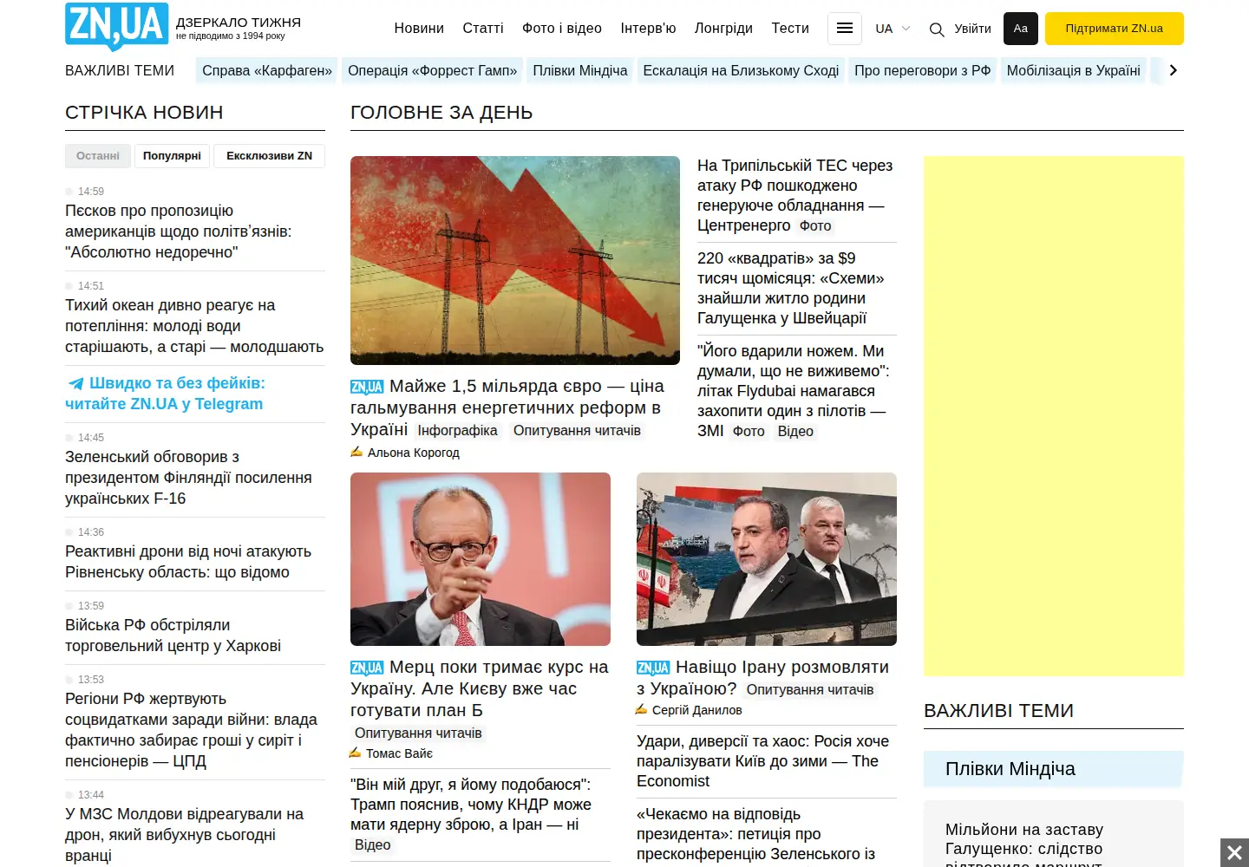Screen dimensions: 1249x867
Task: Open the Merz pointing finger photo
Action: (x=481, y=559)
